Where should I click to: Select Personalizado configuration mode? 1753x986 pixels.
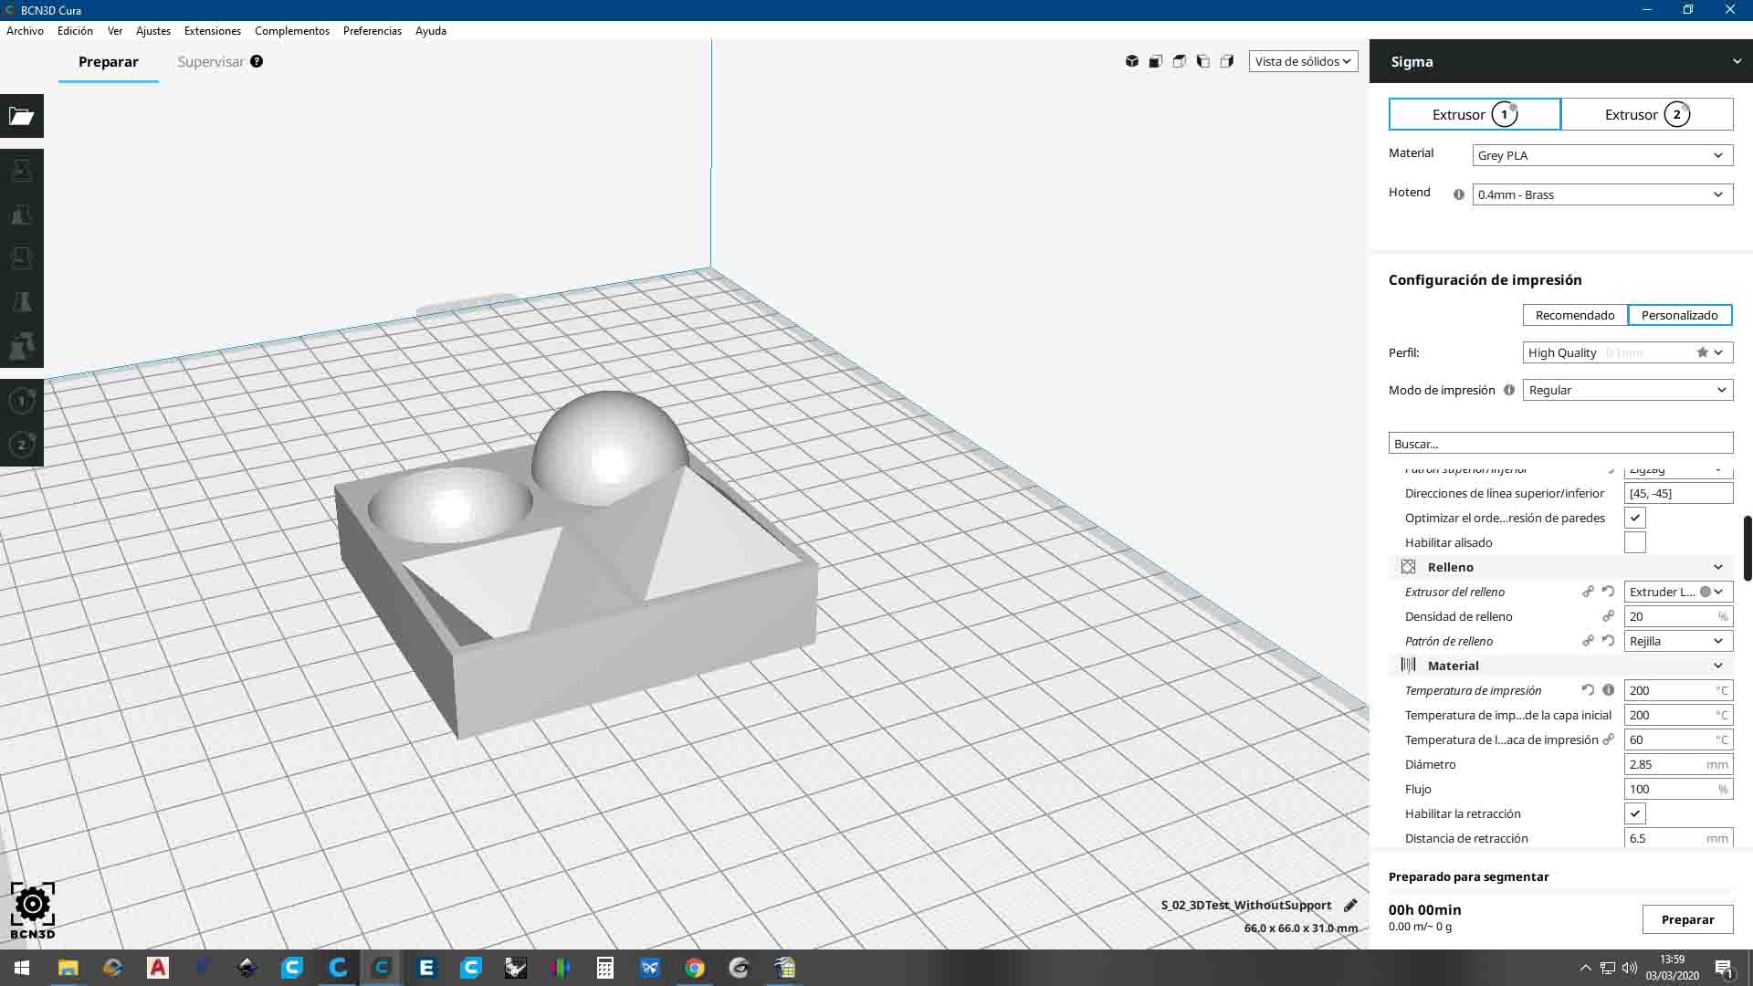(x=1680, y=315)
